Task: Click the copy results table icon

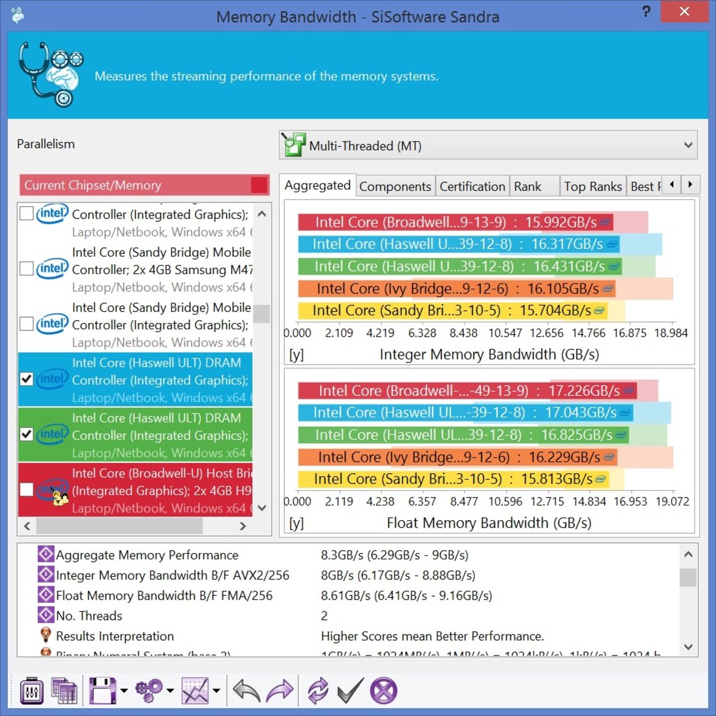Action: (x=64, y=690)
